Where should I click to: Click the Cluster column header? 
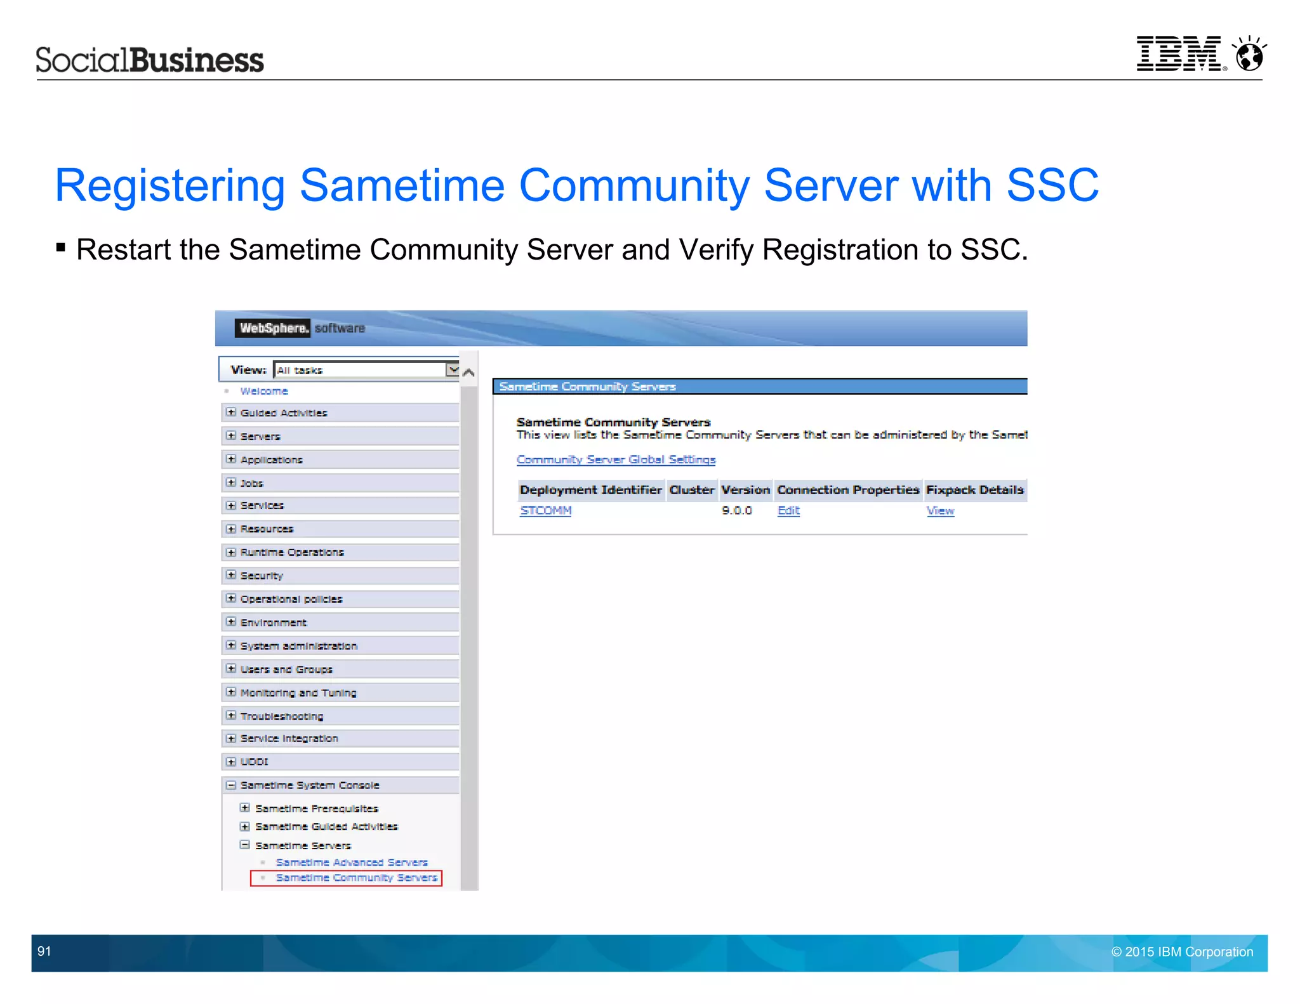[692, 490]
